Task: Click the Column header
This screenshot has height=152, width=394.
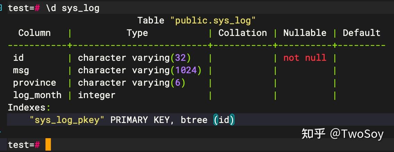Action: point(34,33)
